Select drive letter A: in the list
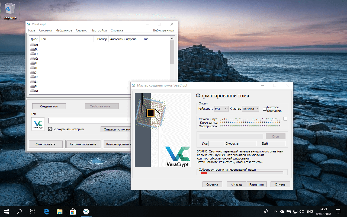 [x=34, y=44]
